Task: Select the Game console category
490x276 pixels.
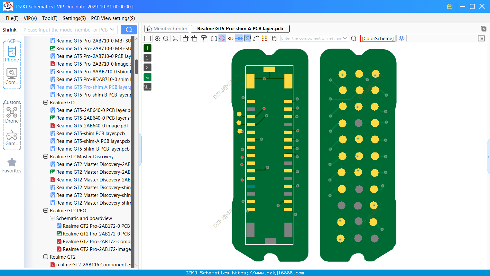Action: 12,138
